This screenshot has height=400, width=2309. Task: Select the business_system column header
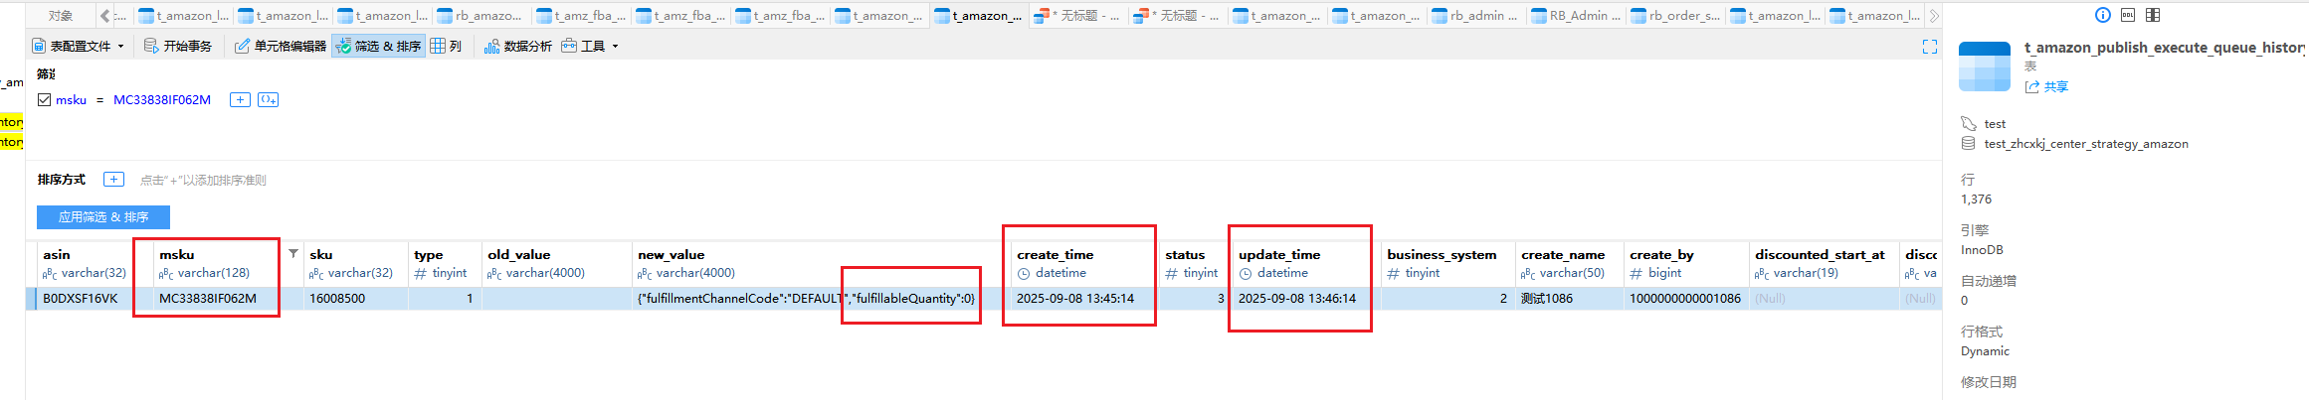1447,263
